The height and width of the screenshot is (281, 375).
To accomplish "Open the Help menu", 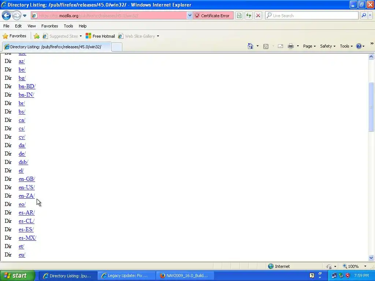I will 82,26.
